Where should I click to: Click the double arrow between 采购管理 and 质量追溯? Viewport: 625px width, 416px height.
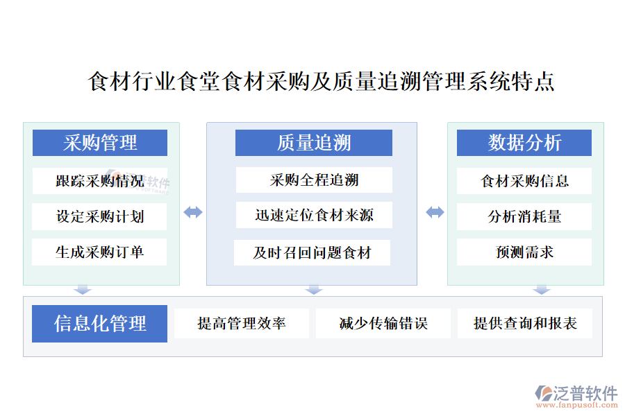point(193,212)
